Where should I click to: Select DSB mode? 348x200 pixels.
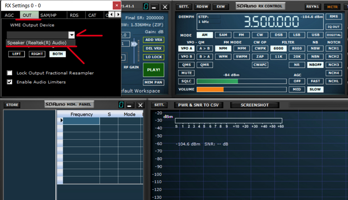click(278, 35)
